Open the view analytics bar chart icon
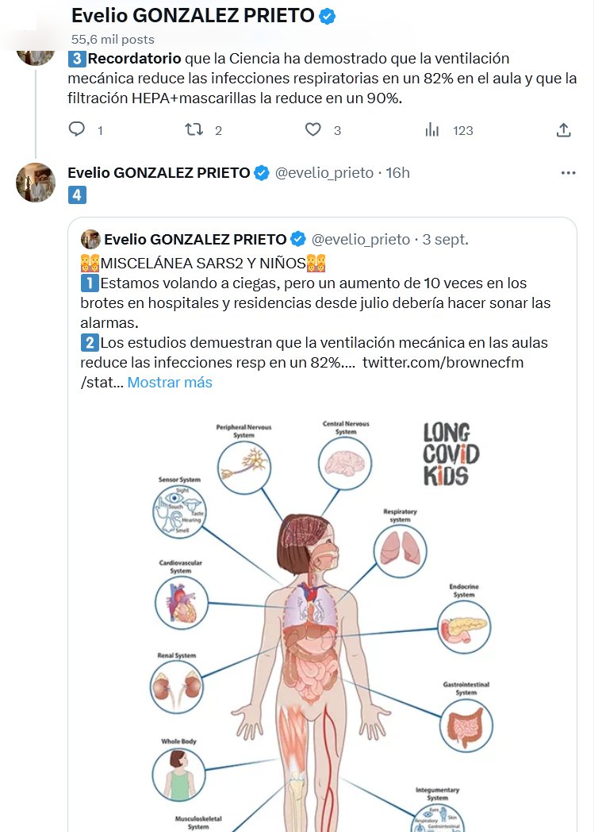The height and width of the screenshot is (832, 606). pos(432,129)
